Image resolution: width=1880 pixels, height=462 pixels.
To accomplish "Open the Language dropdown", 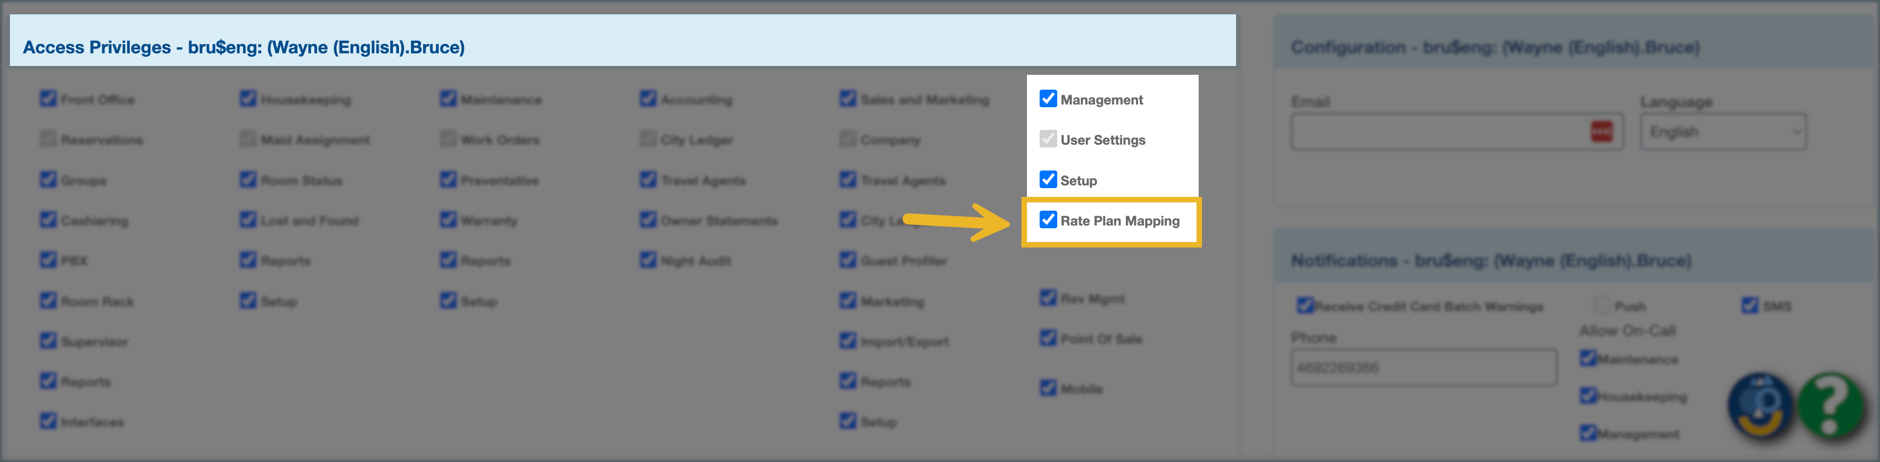I will (x=1723, y=132).
